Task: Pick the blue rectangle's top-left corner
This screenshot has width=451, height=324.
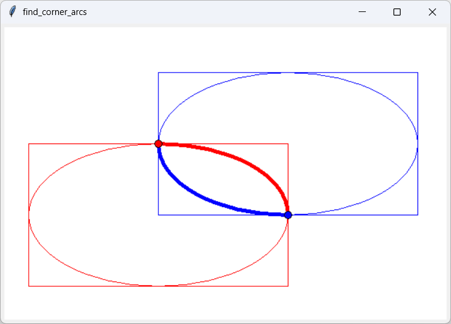Action: click(158, 73)
